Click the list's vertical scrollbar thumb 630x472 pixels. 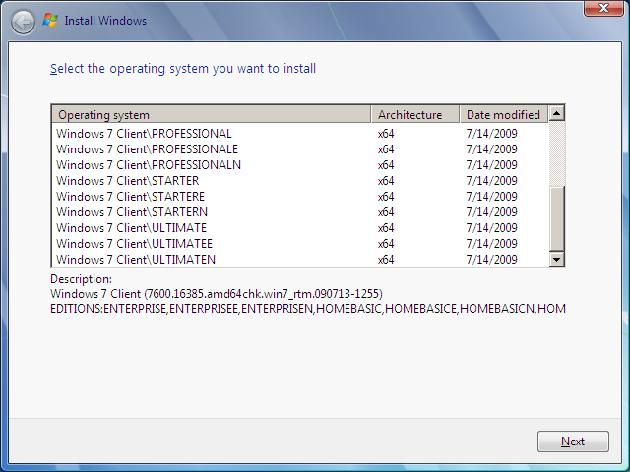[556, 218]
